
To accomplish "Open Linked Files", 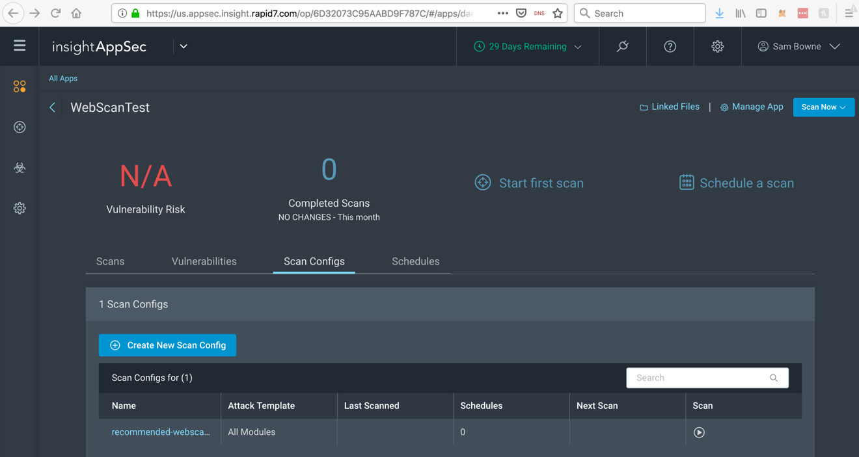I will [670, 107].
